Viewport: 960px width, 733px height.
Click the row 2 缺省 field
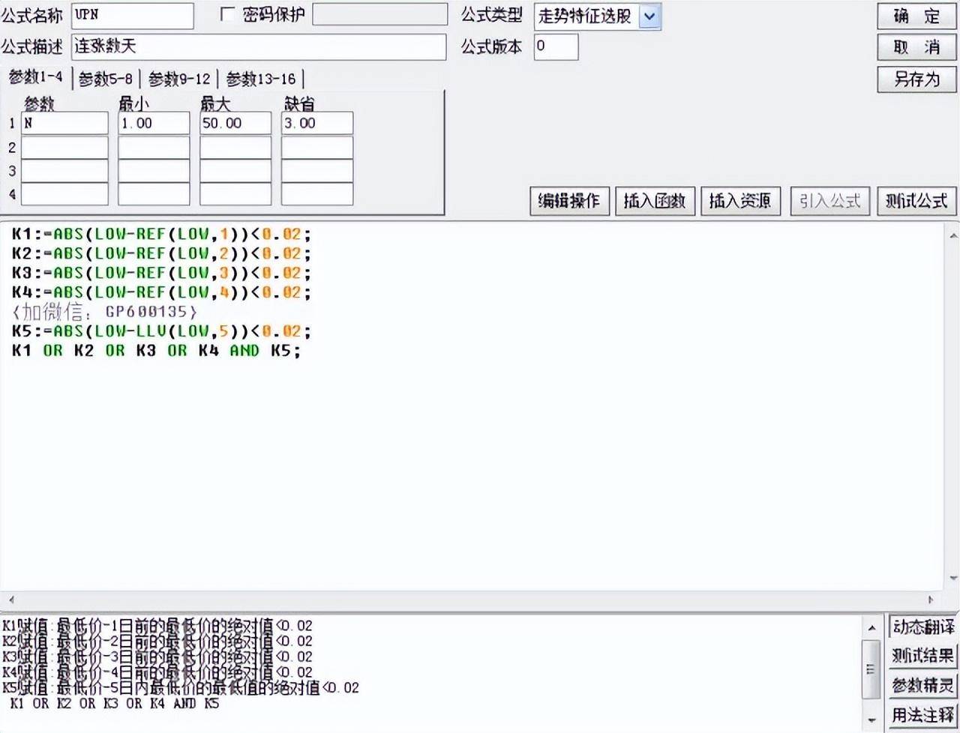pos(317,147)
